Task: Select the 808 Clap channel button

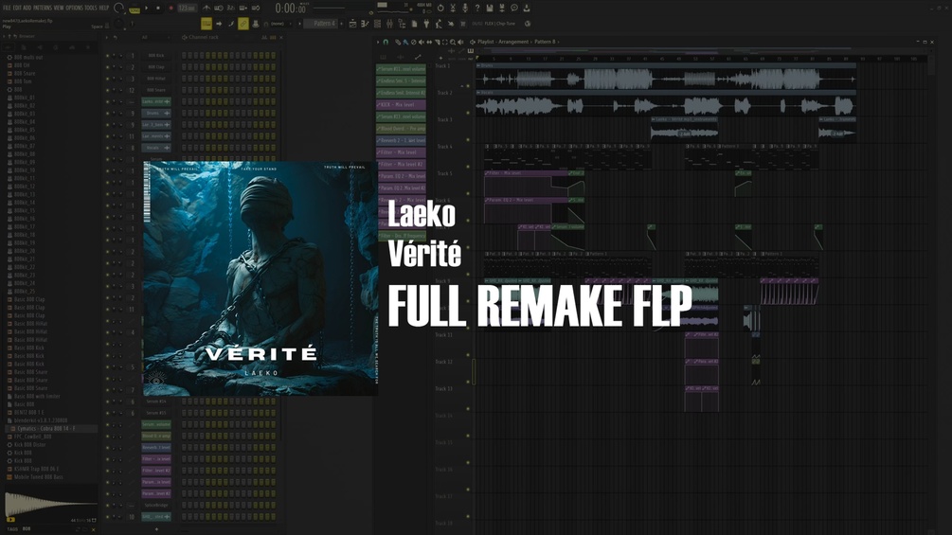Action: coord(156,66)
